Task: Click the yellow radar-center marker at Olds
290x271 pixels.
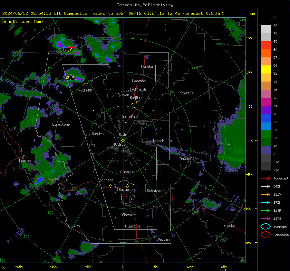Action: pyautogui.click(x=123, y=140)
